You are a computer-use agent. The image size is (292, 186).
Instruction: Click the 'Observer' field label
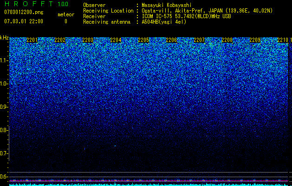pyautogui.click(x=94, y=5)
